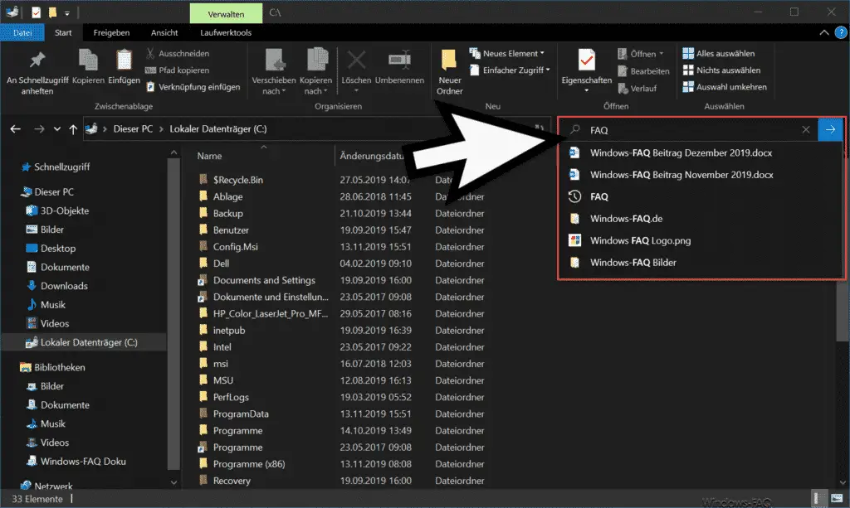Select the FAQ search history entry

pos(701,197)
